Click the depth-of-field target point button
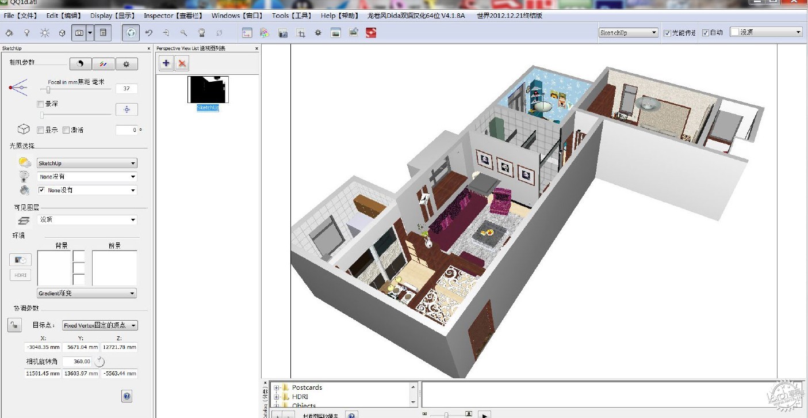This screenshot has height=418, width=808. pos(127,109)
